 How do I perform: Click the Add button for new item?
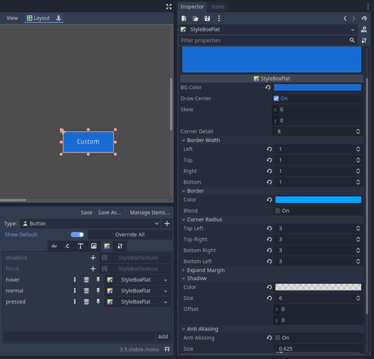[x=163, y=337]
